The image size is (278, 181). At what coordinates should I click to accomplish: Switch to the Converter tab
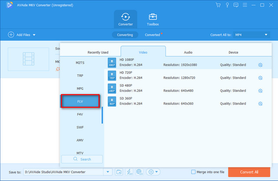pos(126,19)
